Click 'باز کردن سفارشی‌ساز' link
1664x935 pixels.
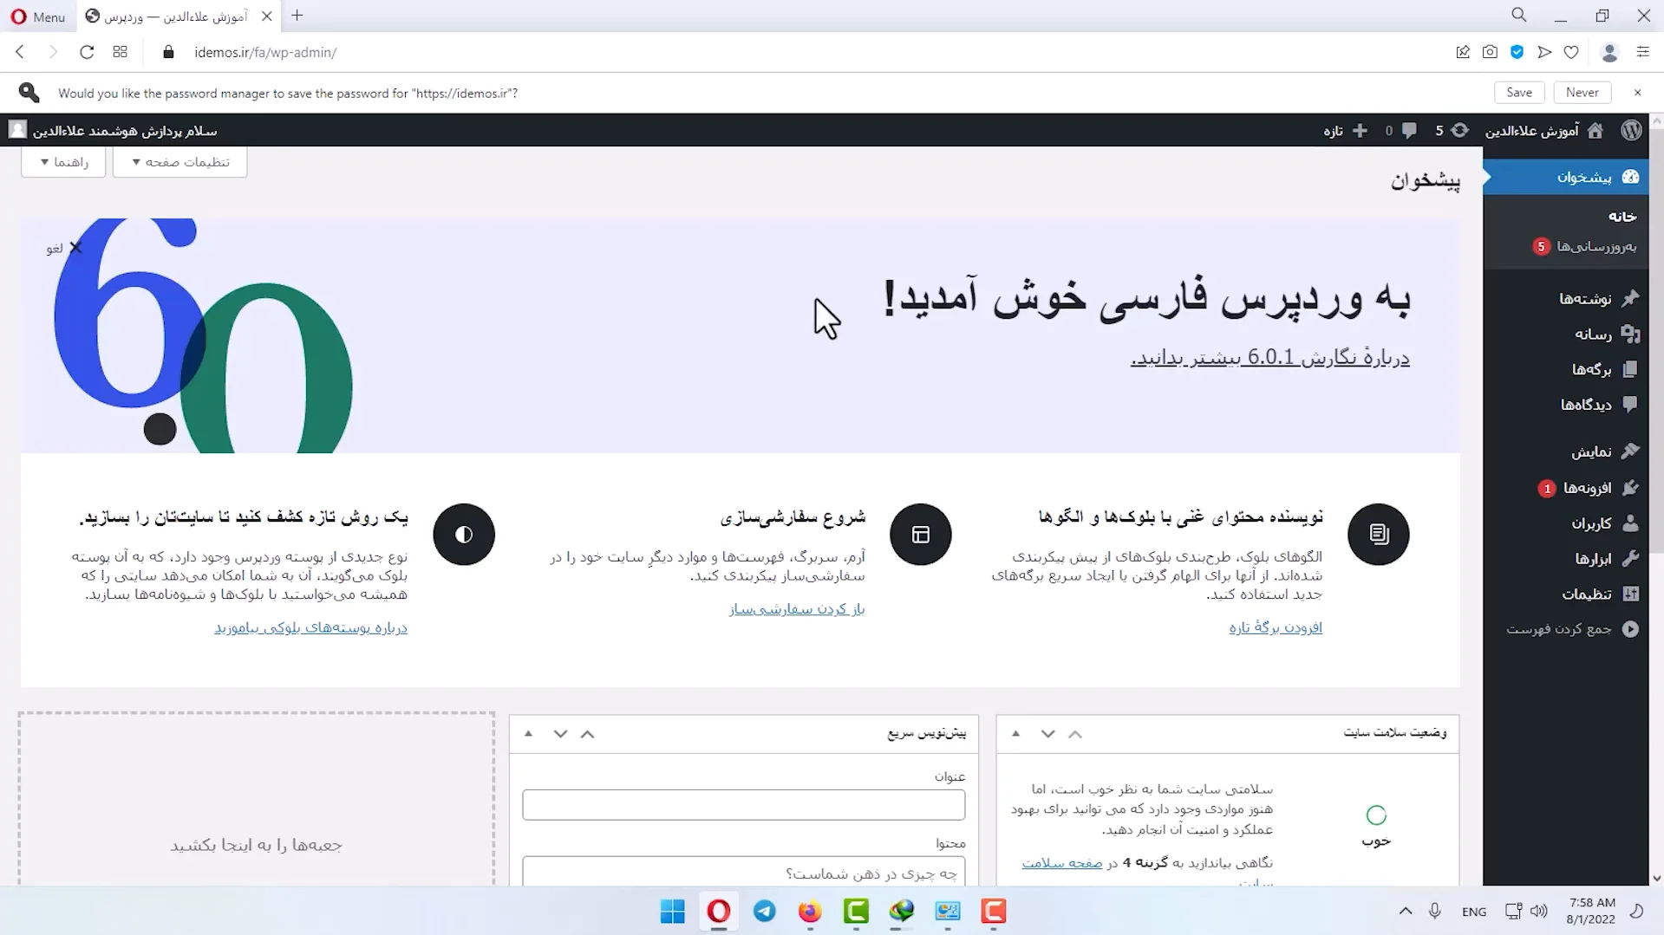(797, 609)
